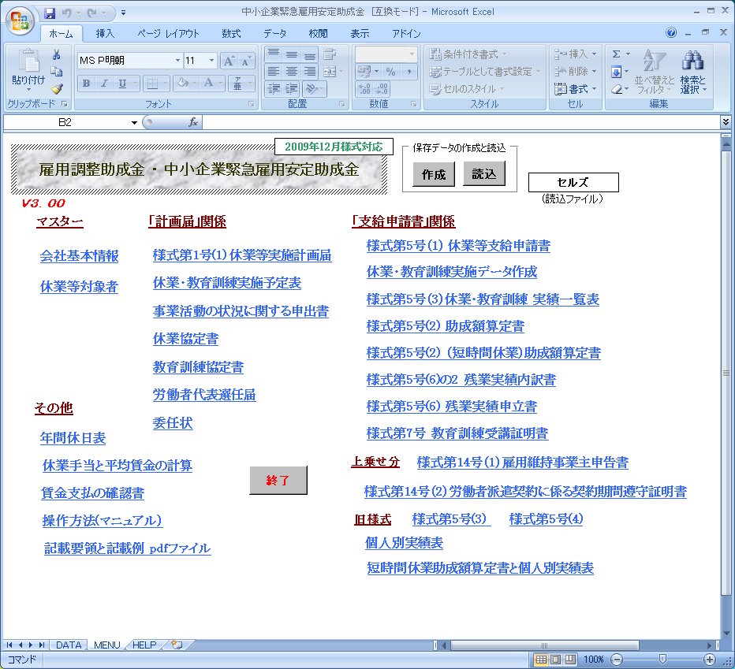Increase indent in alignment group
Image resolution: width=735 pixels, height=669 pixels.
(291, 88)
